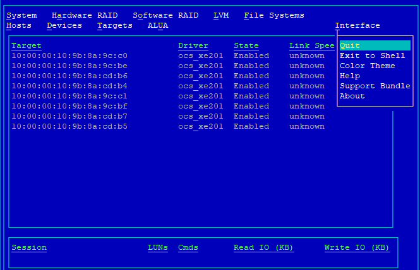Open the Hosts menu
The height and width of the screenshot is (270, 420).
(19, 25)
